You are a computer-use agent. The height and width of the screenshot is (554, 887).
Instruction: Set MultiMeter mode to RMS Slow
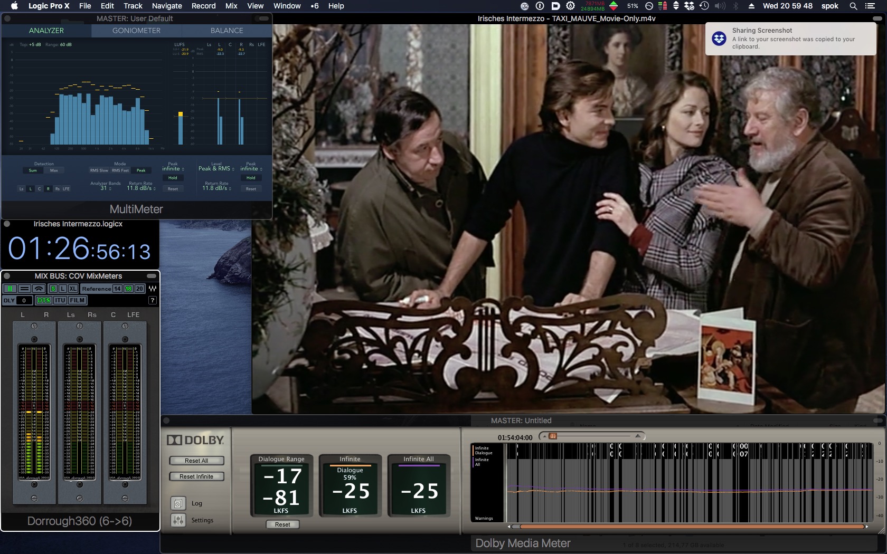click(x=99, y=170)
